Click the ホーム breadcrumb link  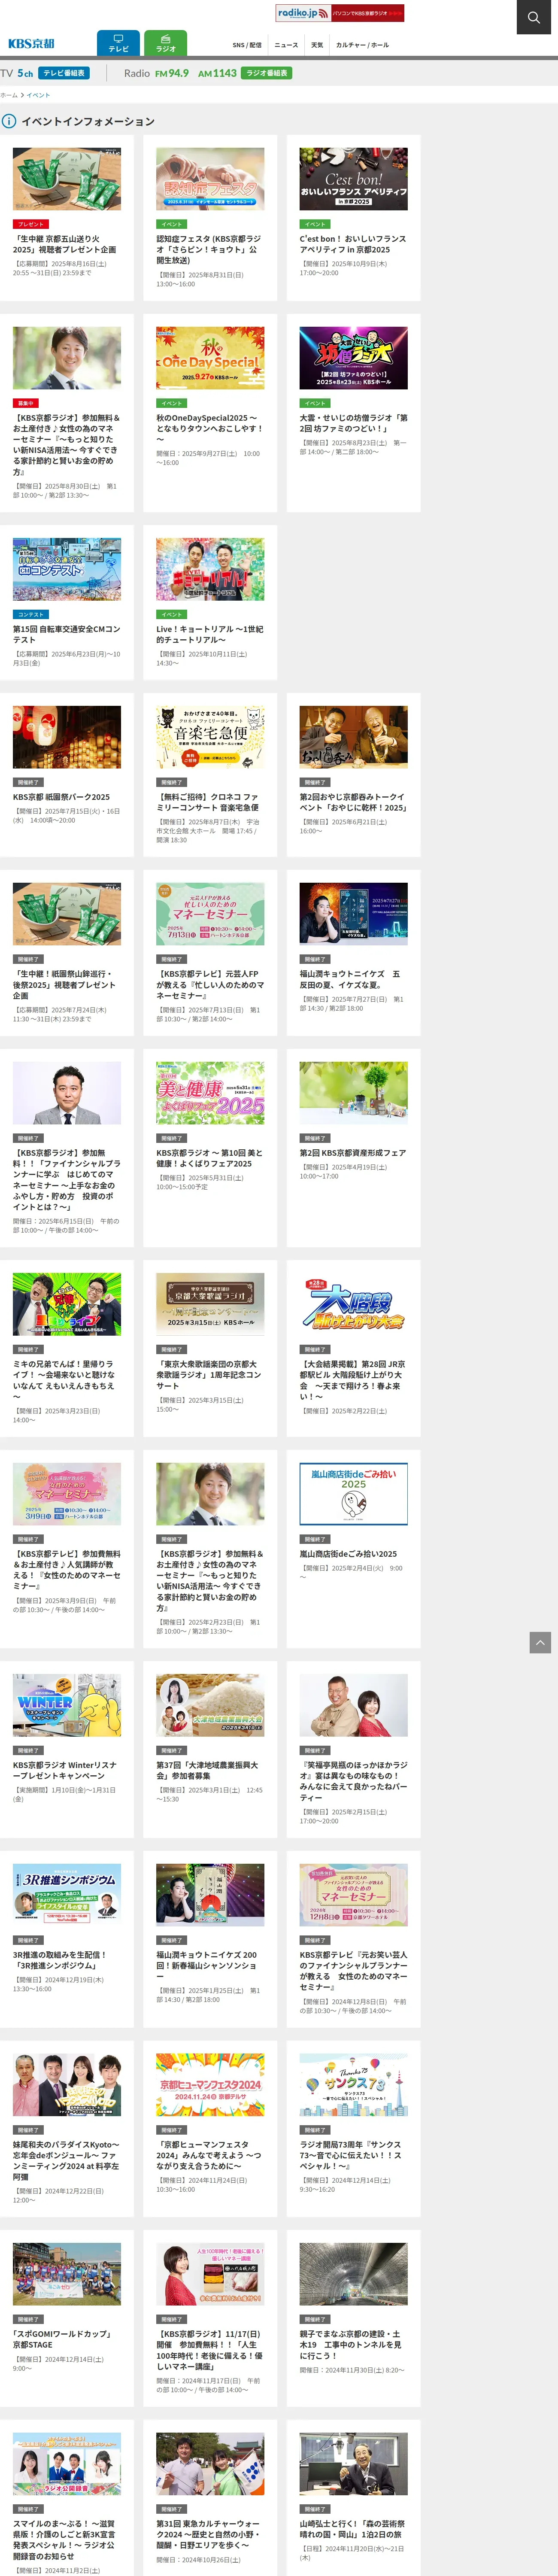[9, 95]
